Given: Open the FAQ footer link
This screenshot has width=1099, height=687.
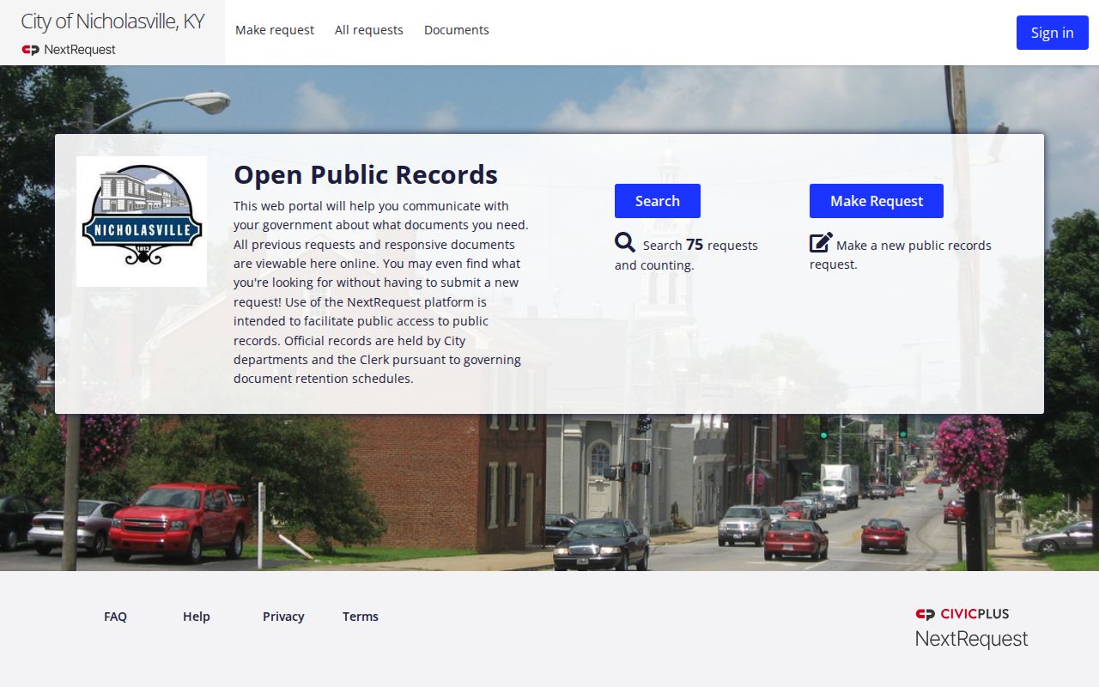Looking at the screenshot, I should click(x=115, y=617).
